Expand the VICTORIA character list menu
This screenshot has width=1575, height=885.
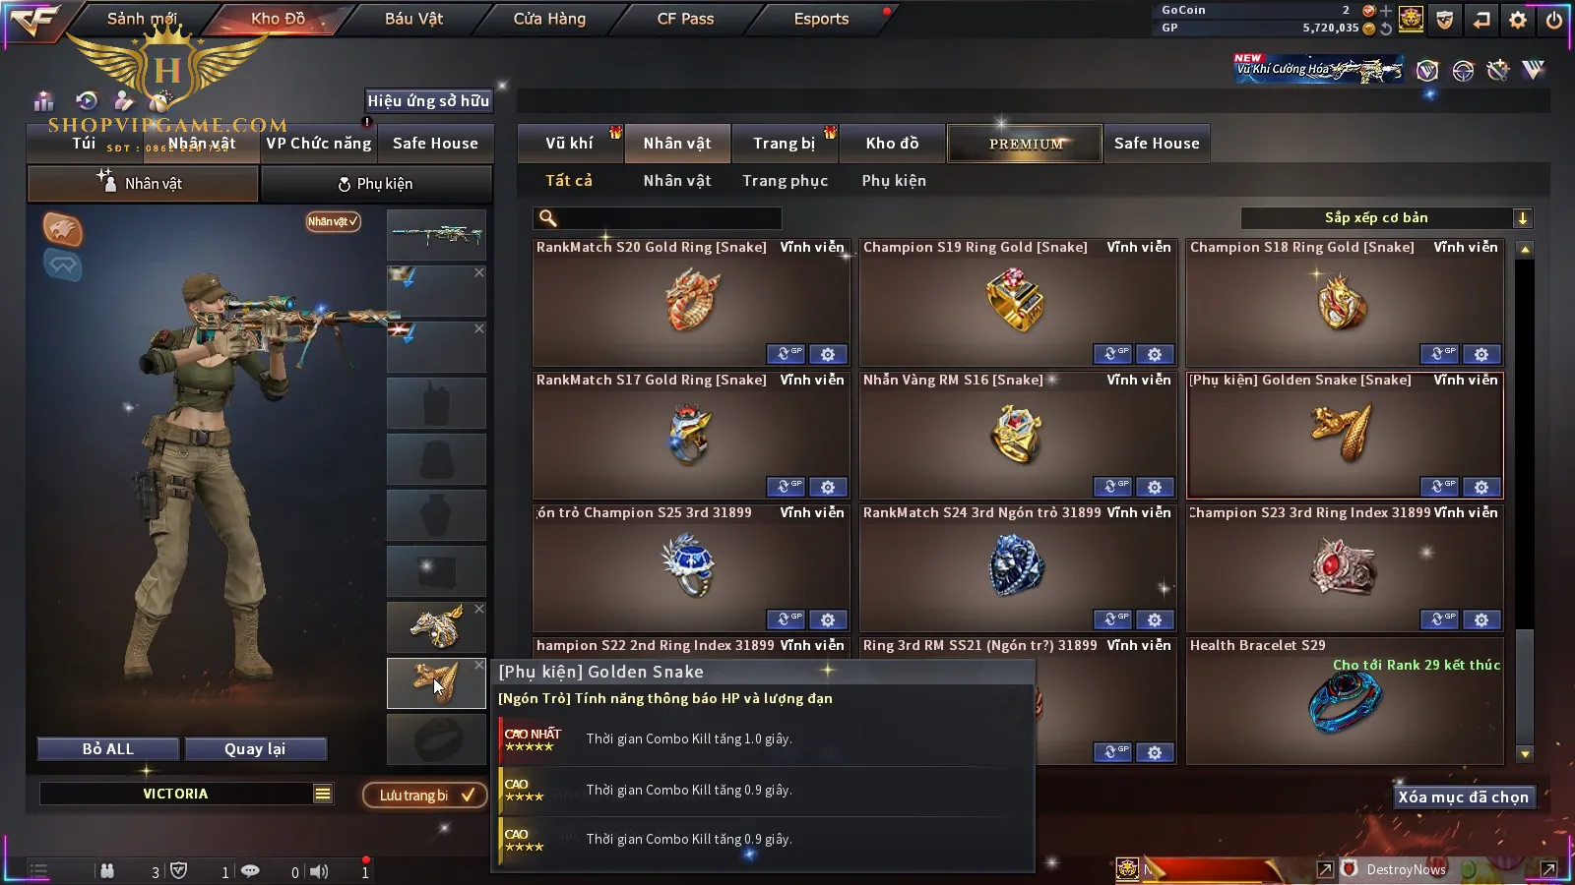pos(323,794)
